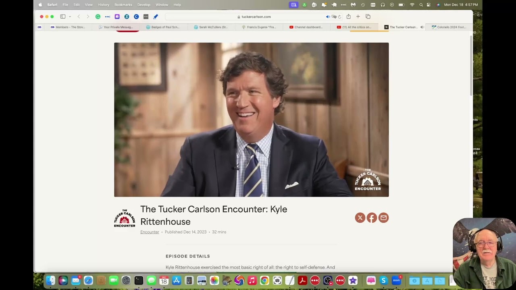516x290 pixels.
Task: Click the date and time Mon Dec 18
Action: [x=461, y=5]
